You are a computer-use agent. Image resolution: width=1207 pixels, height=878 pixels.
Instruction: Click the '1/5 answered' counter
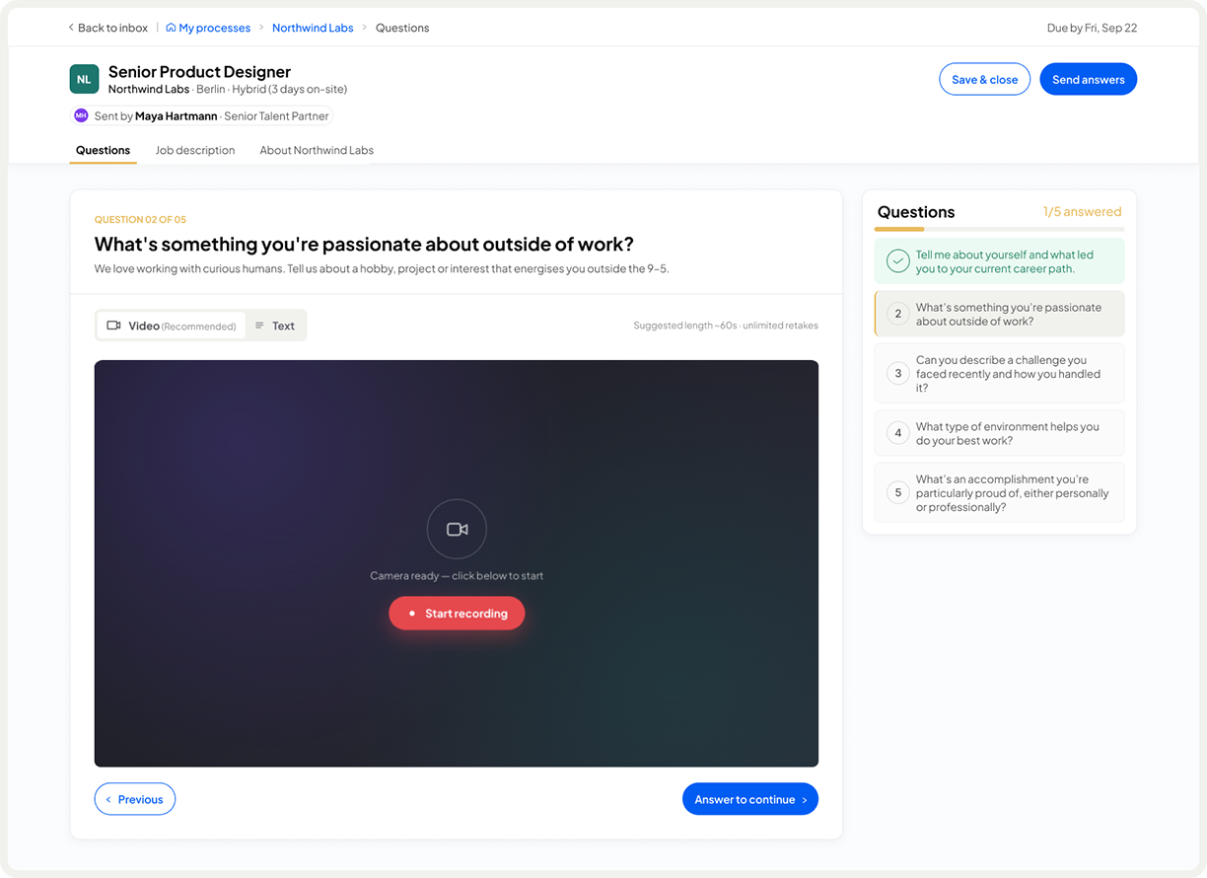(1082, 211)
